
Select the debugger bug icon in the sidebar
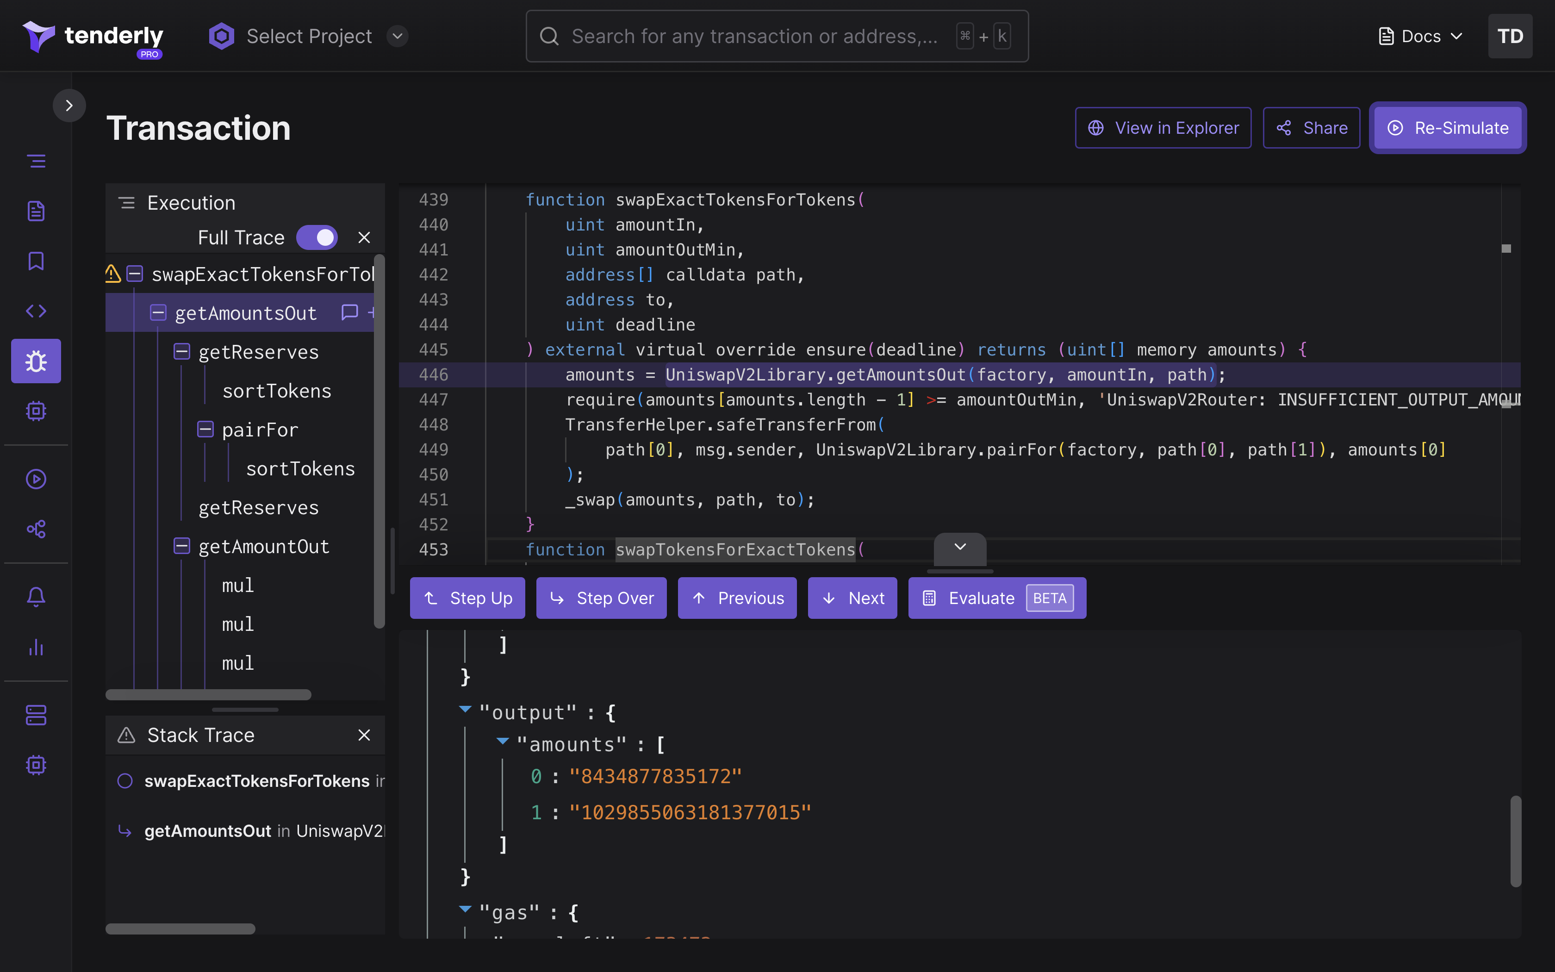pyautogui.click(x=36, y=361)
